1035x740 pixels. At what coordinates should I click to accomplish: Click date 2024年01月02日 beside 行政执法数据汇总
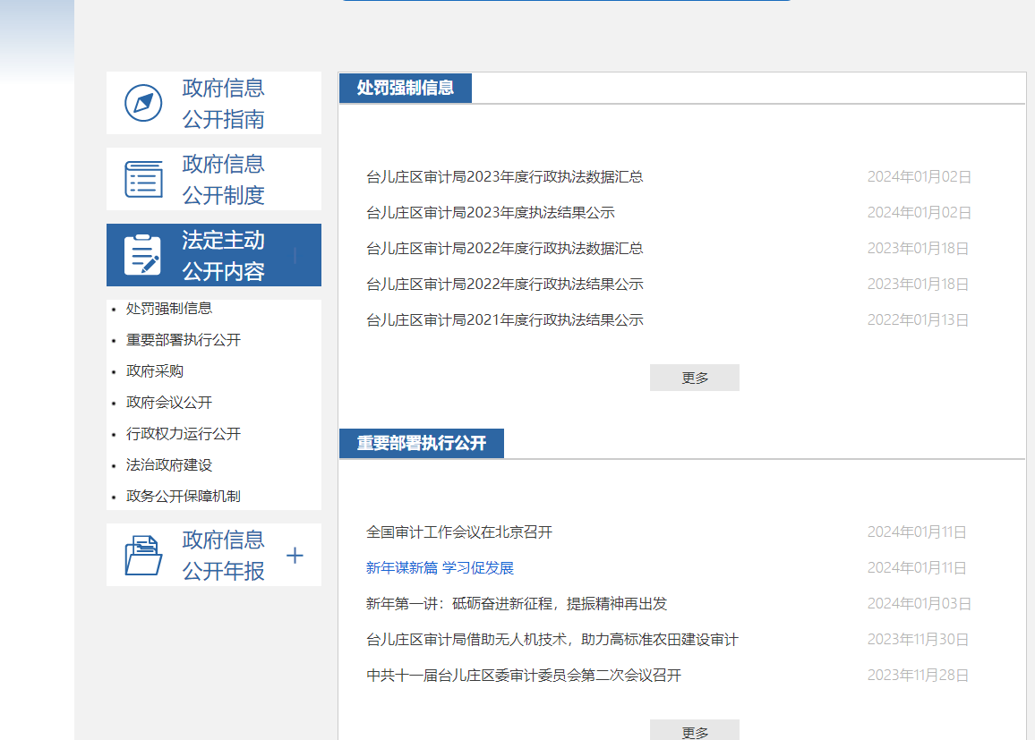pyautogui.click(x=919, y=177)
